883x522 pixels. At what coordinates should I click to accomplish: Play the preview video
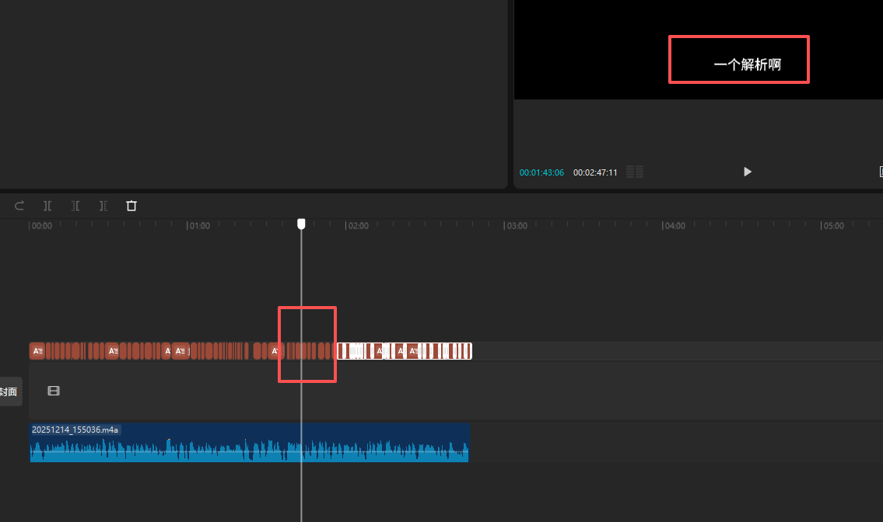(748, 172)
